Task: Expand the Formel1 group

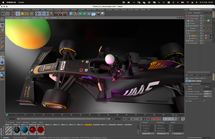Action: click(x=186, y=23)
